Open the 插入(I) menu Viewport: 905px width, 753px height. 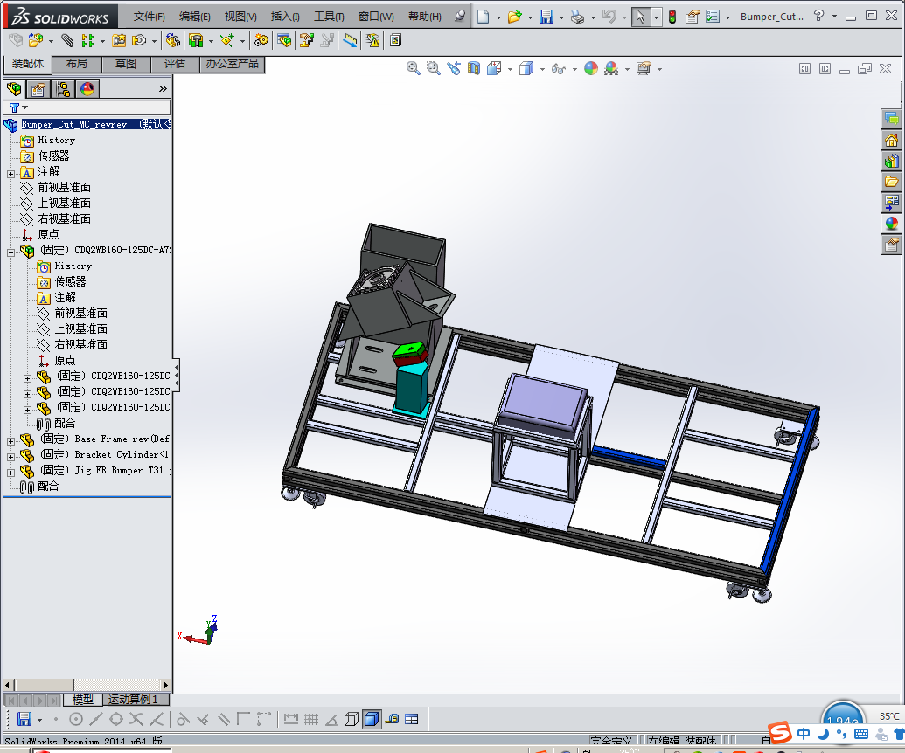285,17
